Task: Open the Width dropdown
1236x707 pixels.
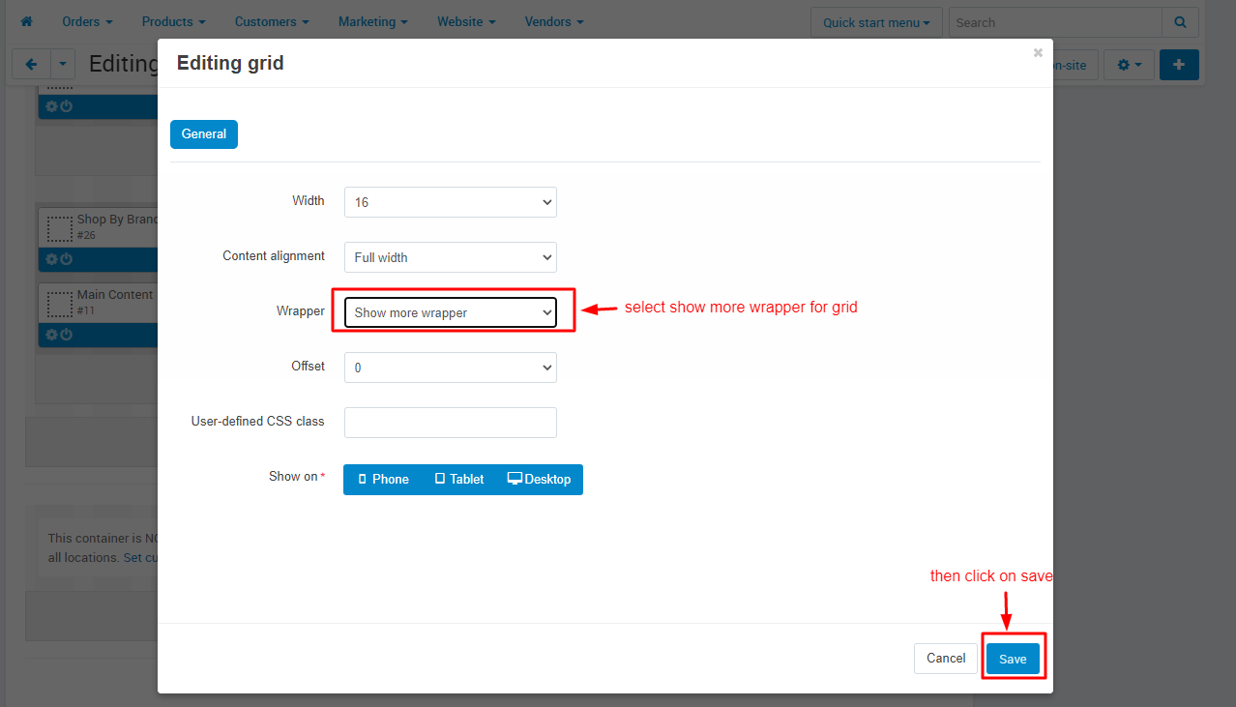Action: (x=451, y=202)
